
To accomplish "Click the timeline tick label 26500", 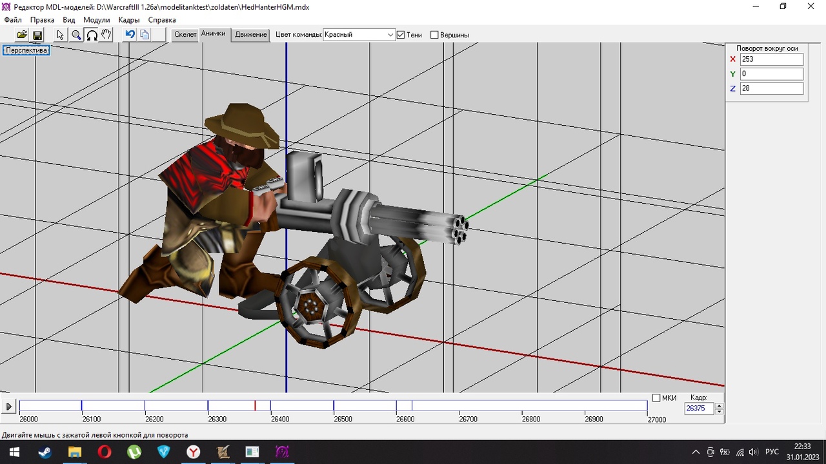I will (x=343, y=420).
